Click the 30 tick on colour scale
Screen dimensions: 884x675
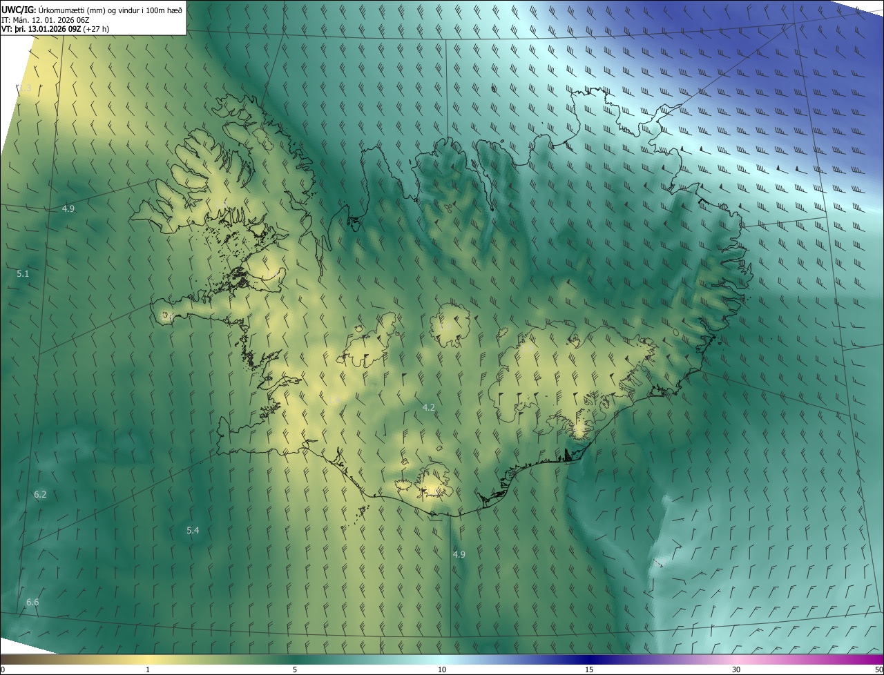736,670
